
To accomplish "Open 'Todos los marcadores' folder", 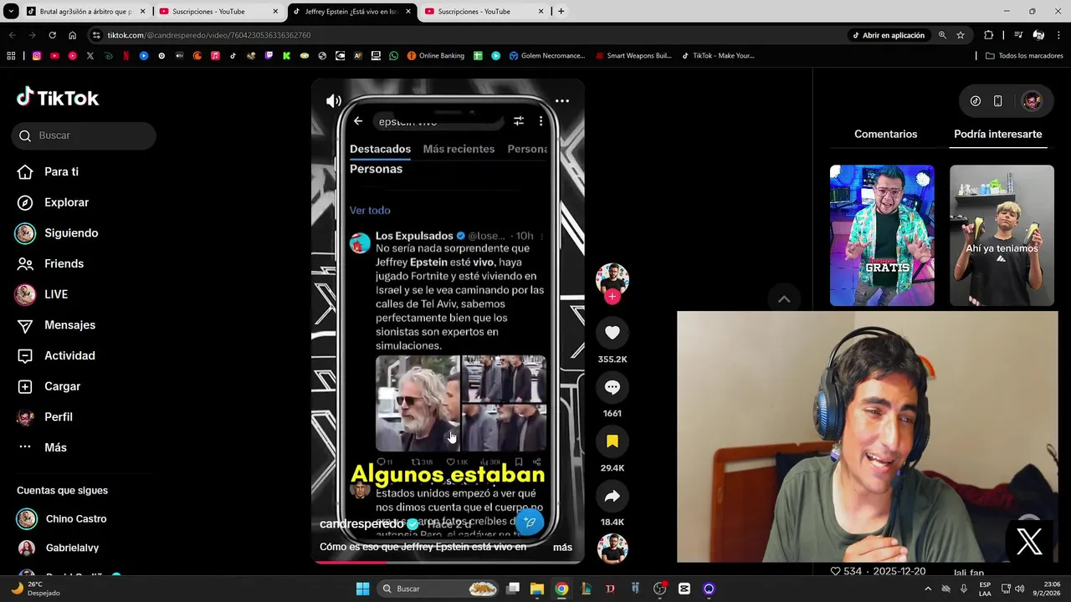I will (x=1024, y=56).
